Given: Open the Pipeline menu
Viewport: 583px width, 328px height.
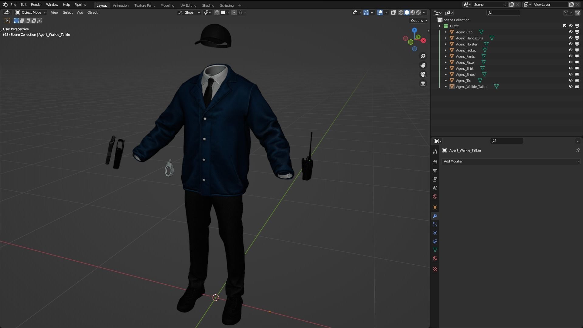Looking at the screenshot, I should tap(80, 5).
